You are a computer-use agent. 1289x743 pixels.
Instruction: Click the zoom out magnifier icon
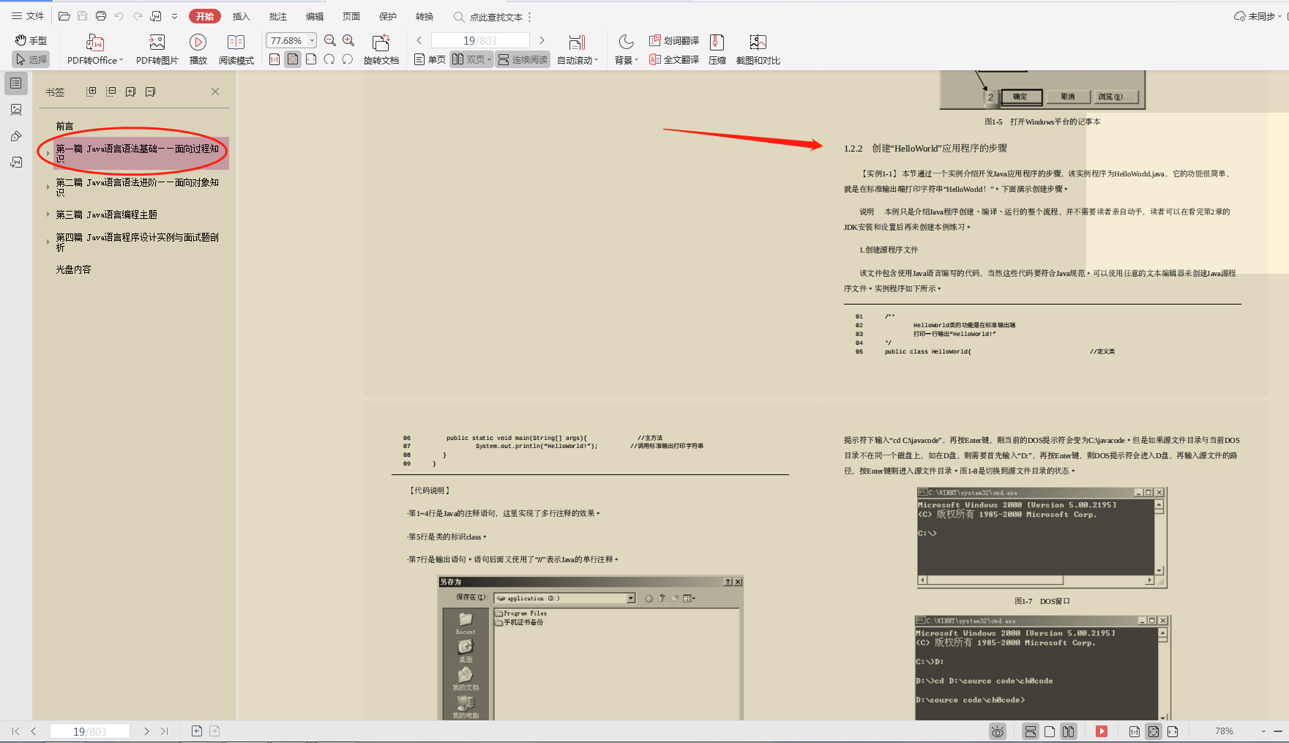pos(330,40)
